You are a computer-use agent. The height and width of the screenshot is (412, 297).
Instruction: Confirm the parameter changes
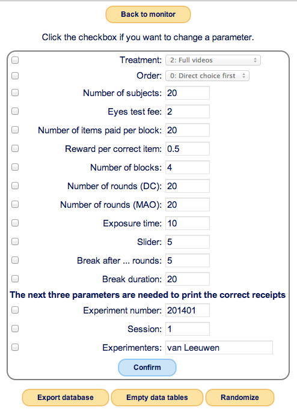pyautogui.click(x=147, y=368)
